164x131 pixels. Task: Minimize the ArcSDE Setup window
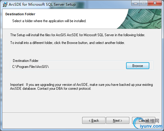136,3
